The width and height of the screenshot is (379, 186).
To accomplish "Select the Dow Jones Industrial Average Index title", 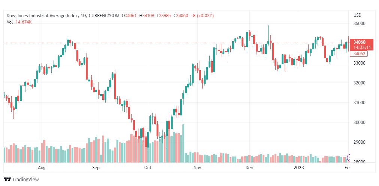I will tap(43, 16).
